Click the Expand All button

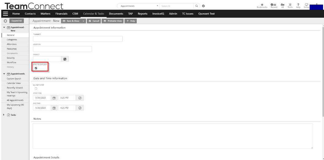[x=17, y=21]
